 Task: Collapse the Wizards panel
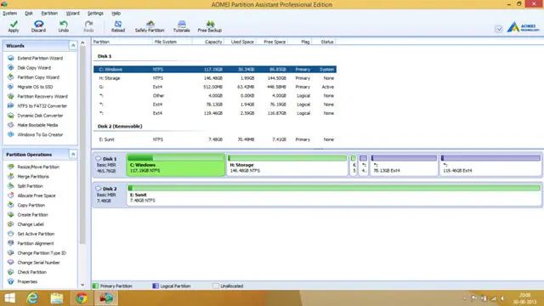(73, 45)
